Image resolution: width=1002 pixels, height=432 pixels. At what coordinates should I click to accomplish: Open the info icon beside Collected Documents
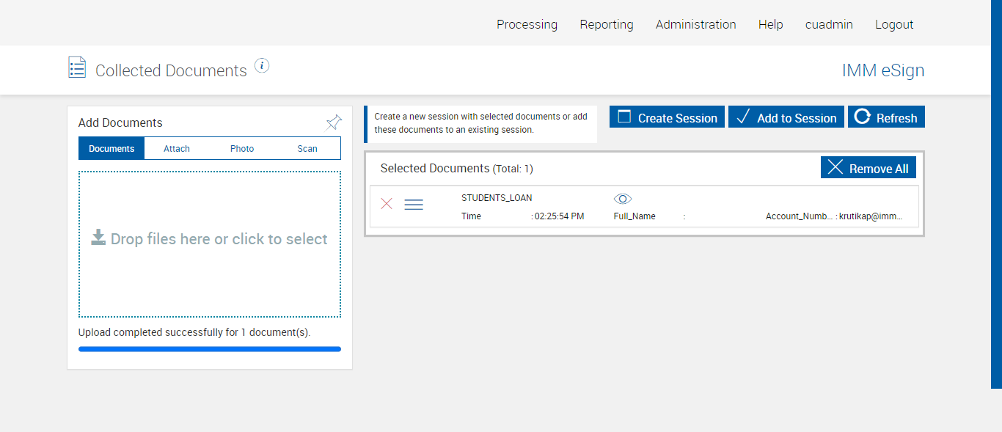coord(262,66)
